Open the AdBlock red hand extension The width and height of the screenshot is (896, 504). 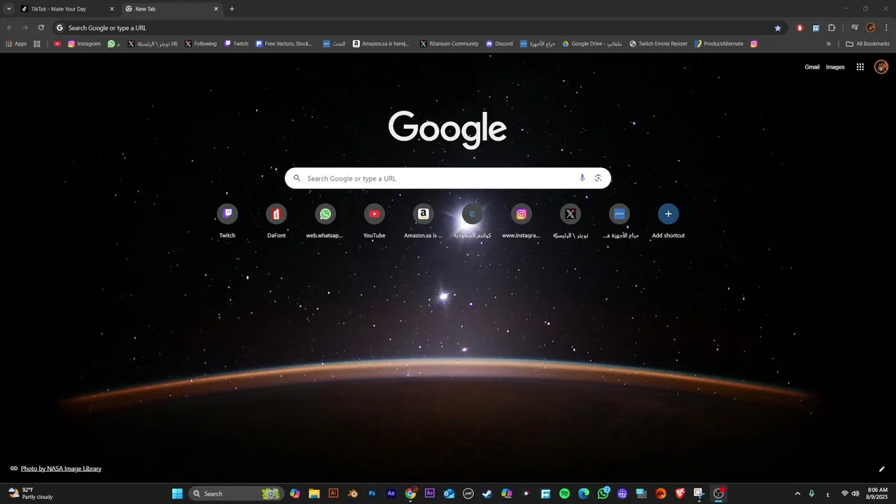(800, 28)
